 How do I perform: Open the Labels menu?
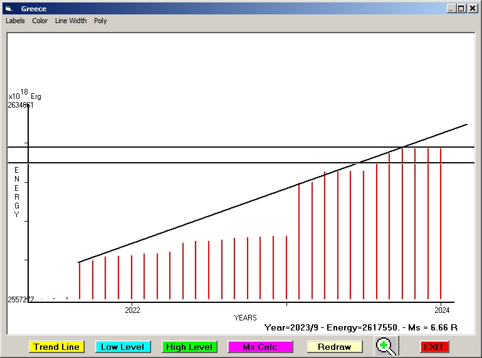coord(15,21)
